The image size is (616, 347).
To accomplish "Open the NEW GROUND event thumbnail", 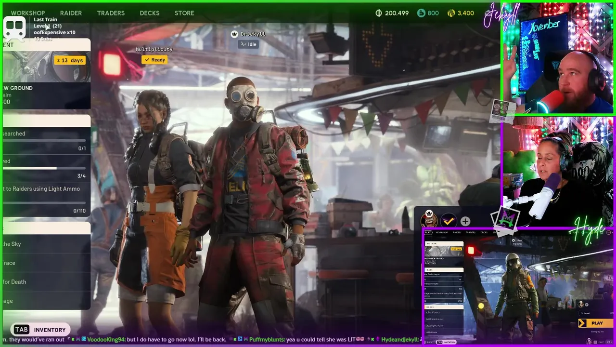I will tap(46, 66).
